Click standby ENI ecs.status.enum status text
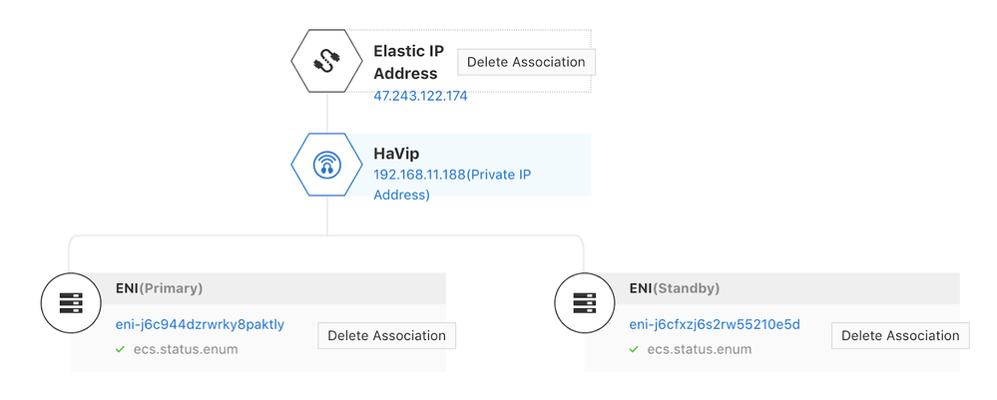This screenshot has height=400, width=997. pyautogui.click(x=699, y=349)
